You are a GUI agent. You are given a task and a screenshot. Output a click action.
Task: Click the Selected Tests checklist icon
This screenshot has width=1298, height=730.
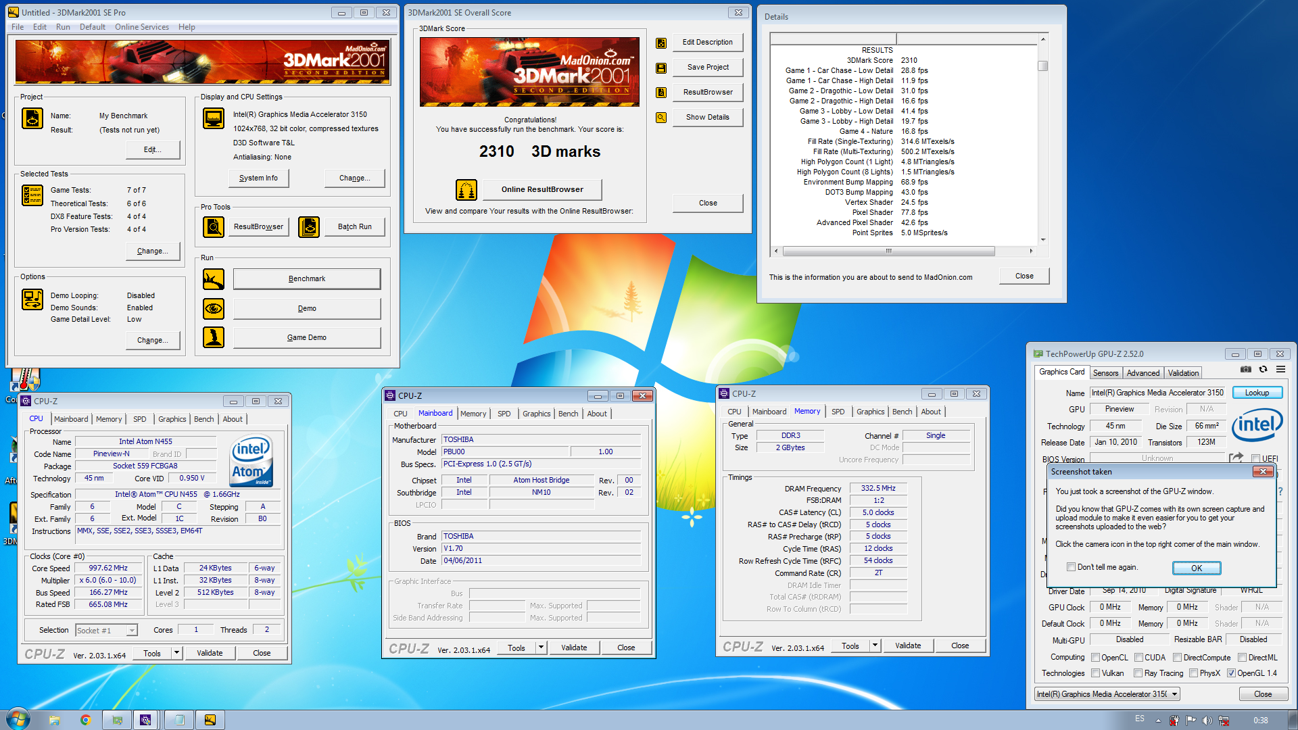32,195
